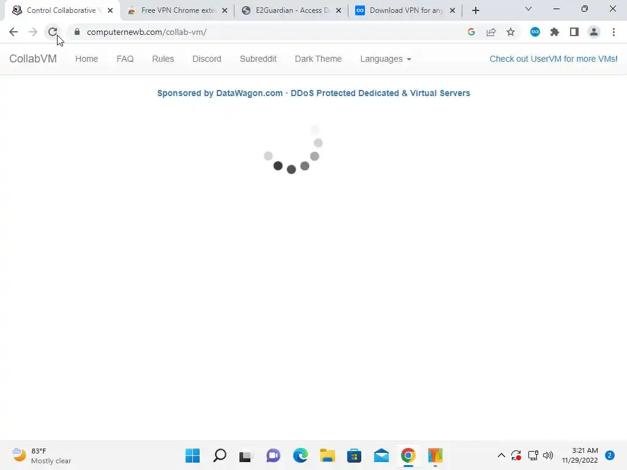Viewport: 627px width, 470px height.
Task: Open the volume speaker tray icon
Action: 548,455
